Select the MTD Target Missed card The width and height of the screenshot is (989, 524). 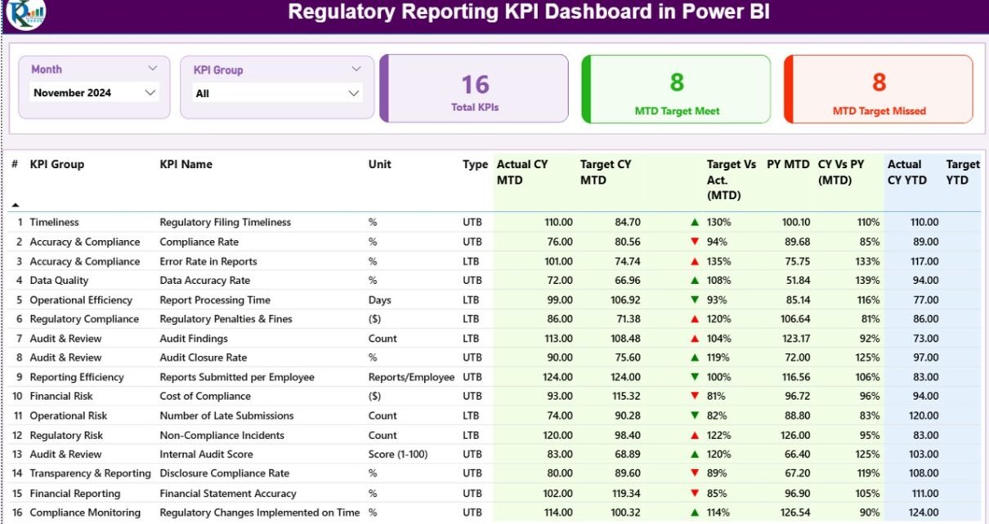coord(879,89)
